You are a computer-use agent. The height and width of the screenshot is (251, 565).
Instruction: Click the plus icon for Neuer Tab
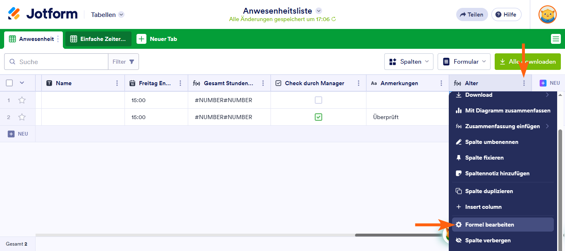[141, 39]
